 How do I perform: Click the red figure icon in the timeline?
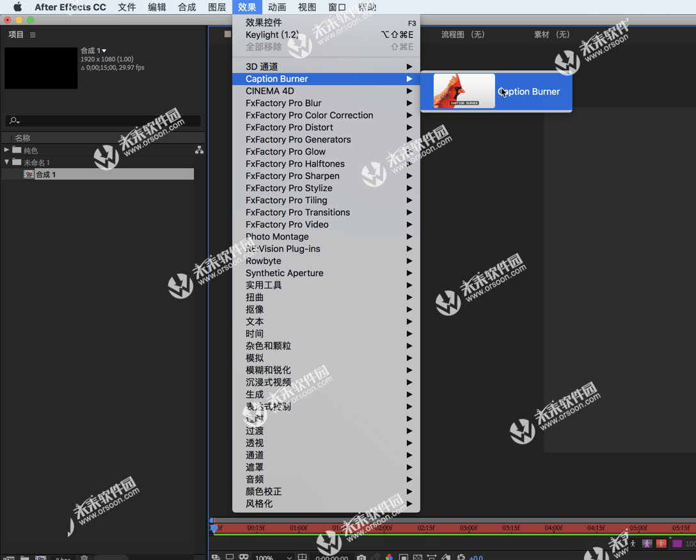click(x=661, y=543)
